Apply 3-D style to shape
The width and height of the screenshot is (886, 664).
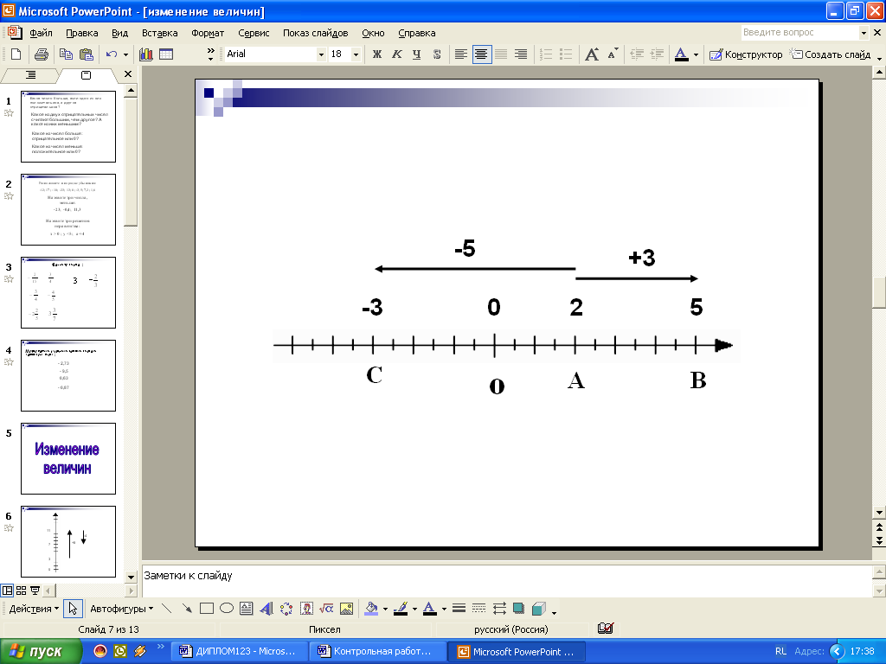point(539,608)
